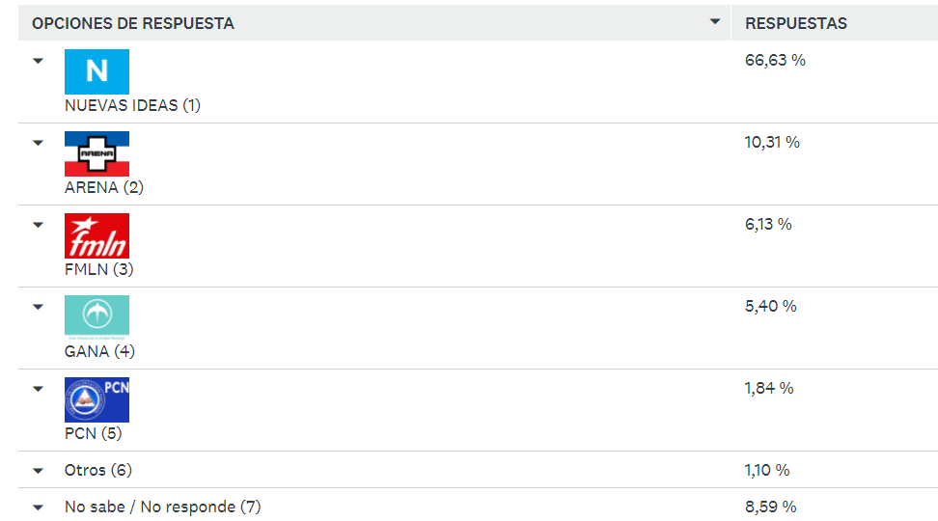Click the 66,63 % response value
Screen dimensions: 938x521
click(775, 60)
